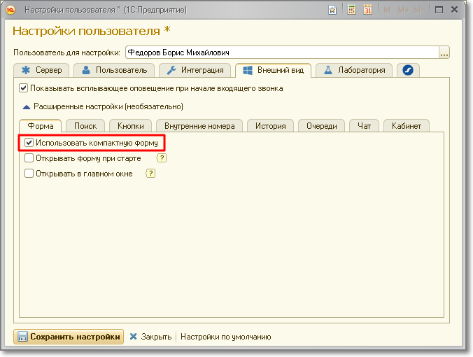Click the question mark next to Открывать форму при старте
This screenshot has width=473, height=357.
click(162, 157)
